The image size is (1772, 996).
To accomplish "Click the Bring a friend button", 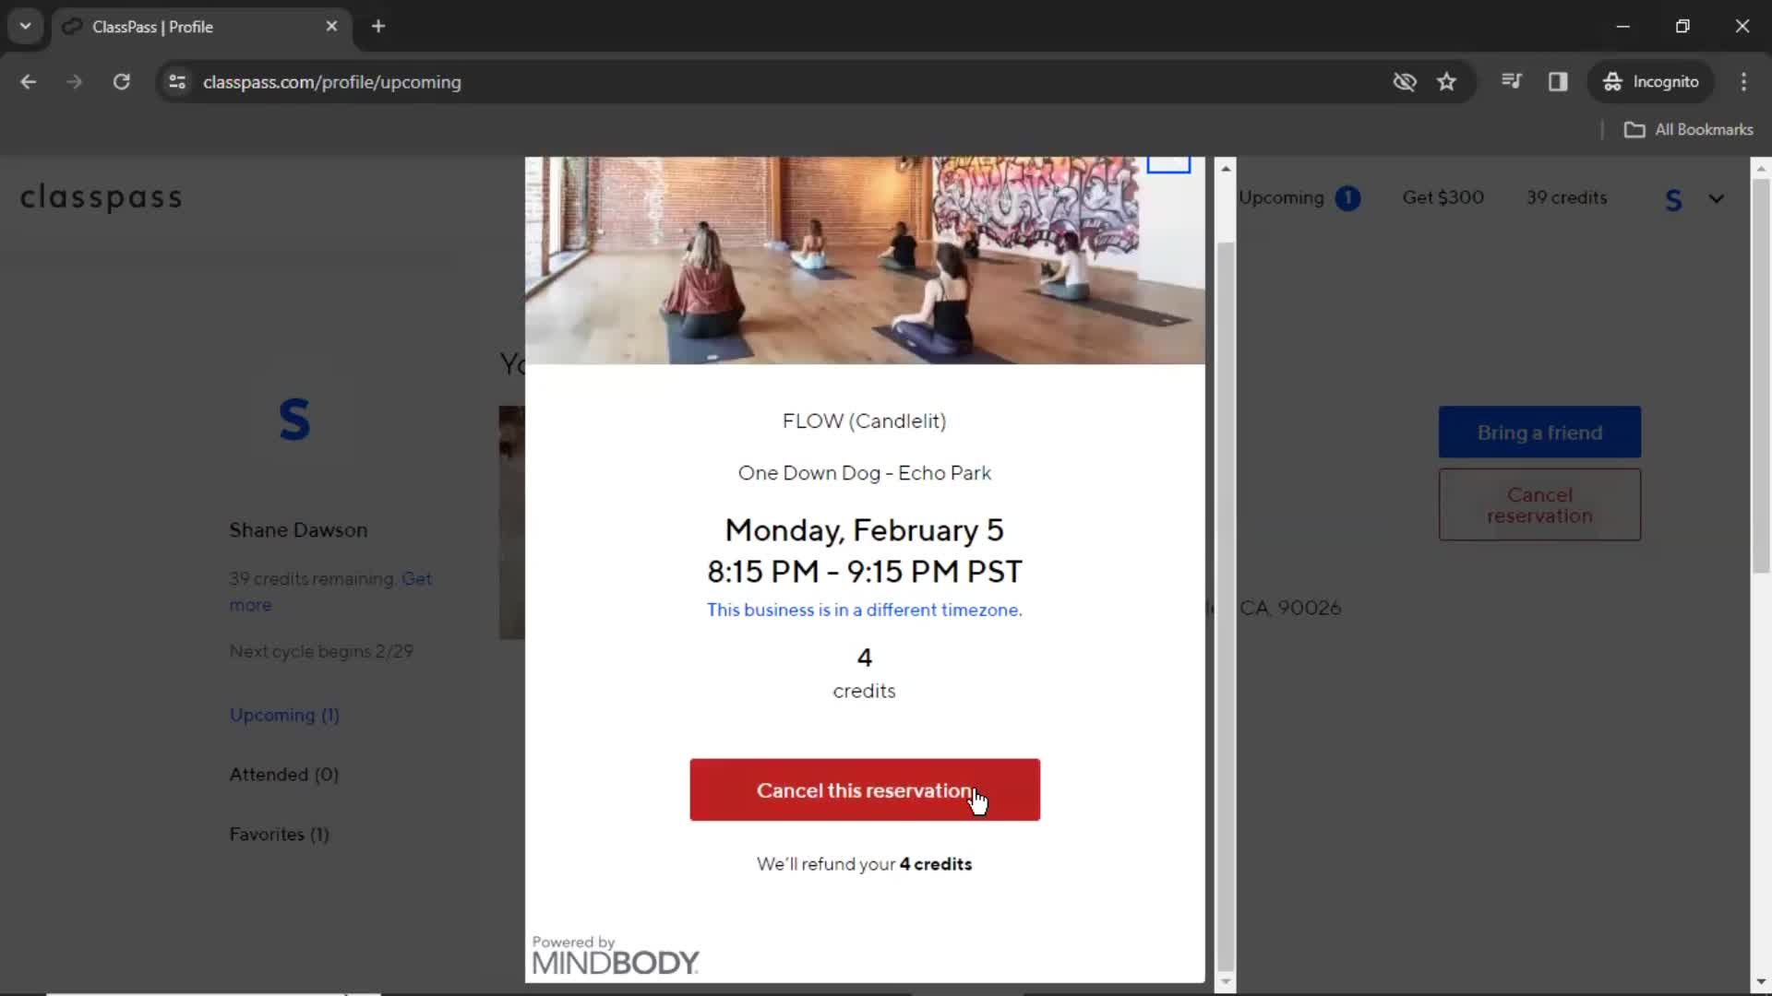I will pos(1539,433).
